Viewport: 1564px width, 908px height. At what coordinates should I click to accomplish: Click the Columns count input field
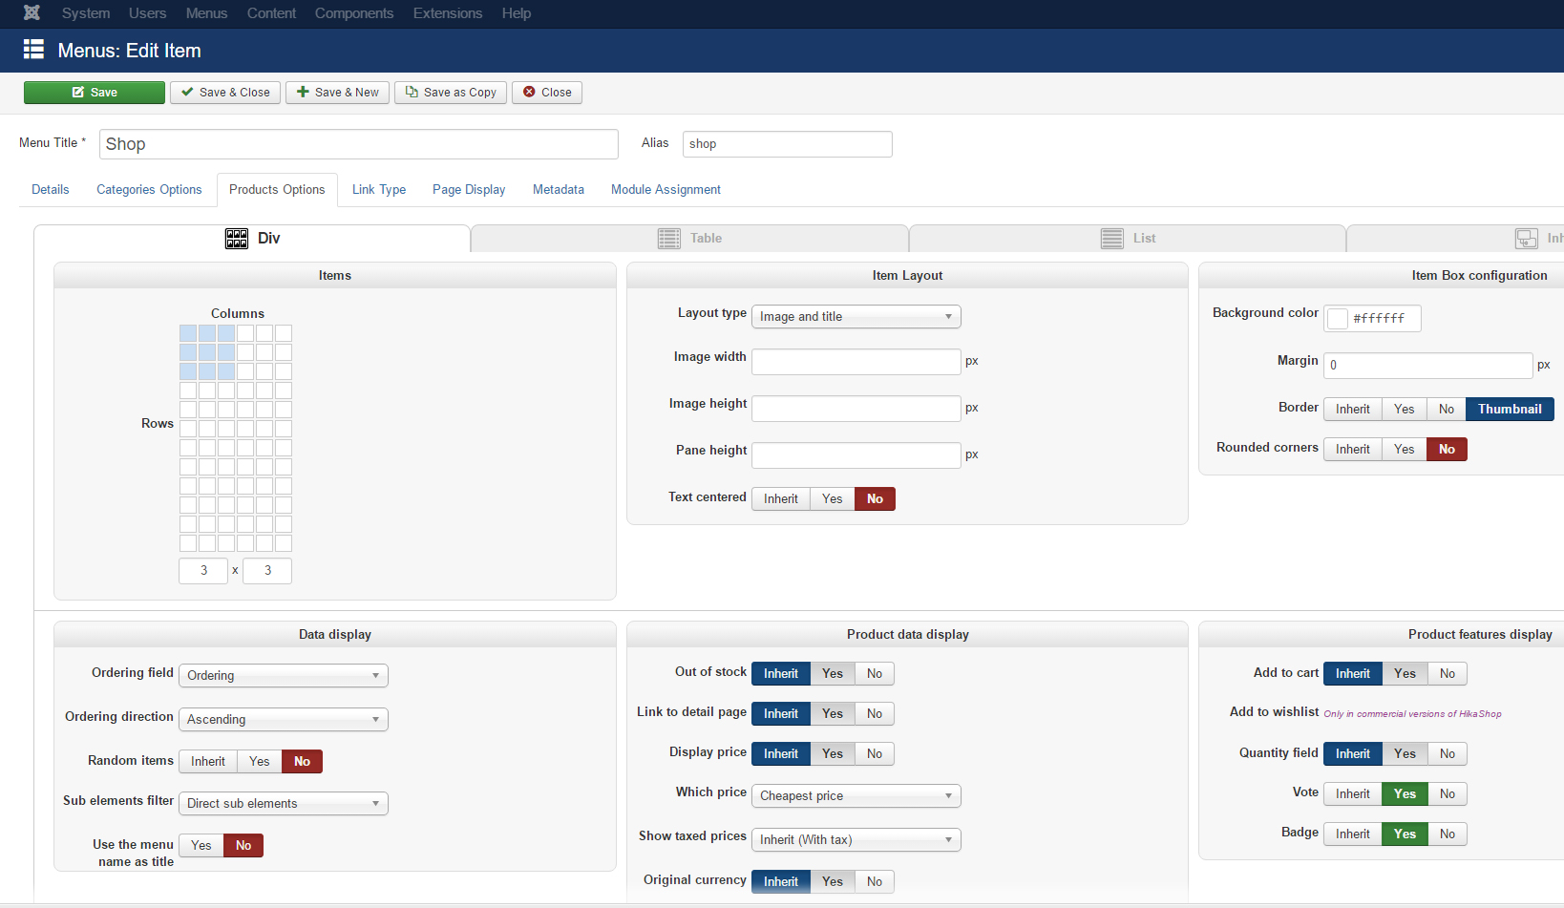click(x=203, y=571)
